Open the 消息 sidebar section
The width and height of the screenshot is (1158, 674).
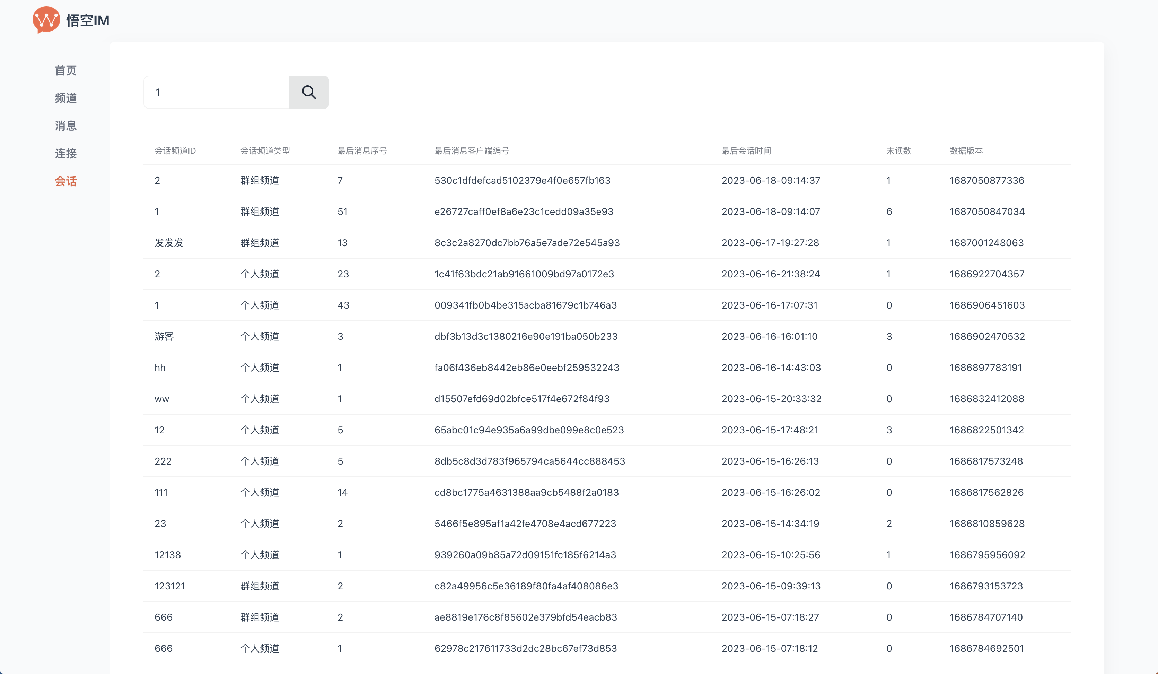pyautogui.click(x=66, y=126)
